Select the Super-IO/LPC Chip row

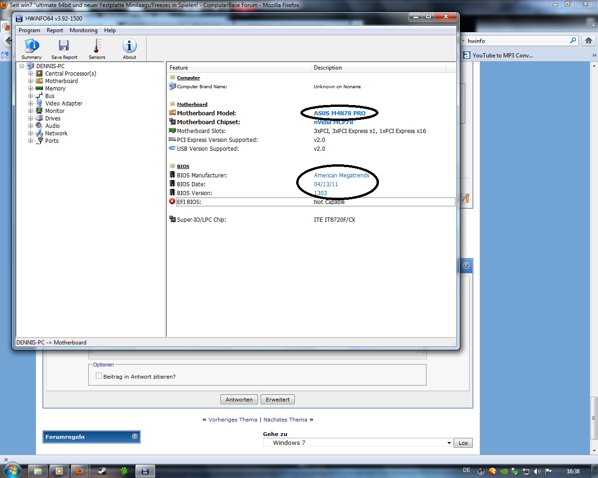(312, 219)
